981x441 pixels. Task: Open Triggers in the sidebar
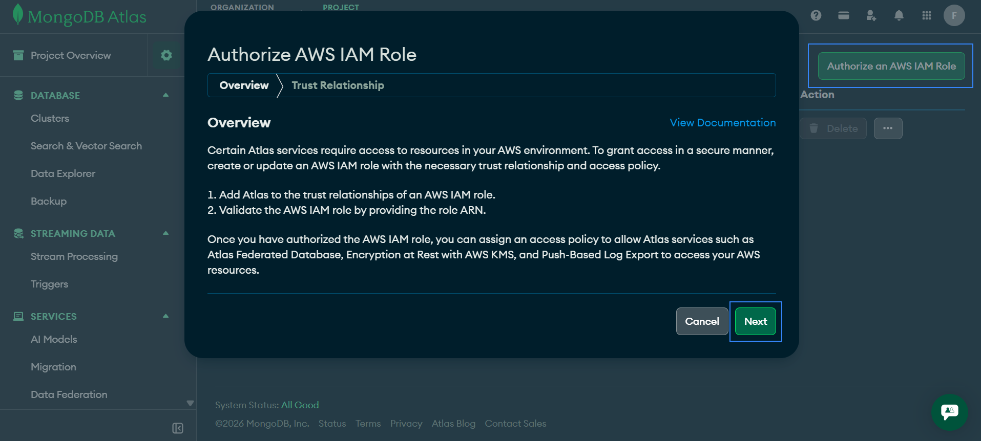(49, 284)
